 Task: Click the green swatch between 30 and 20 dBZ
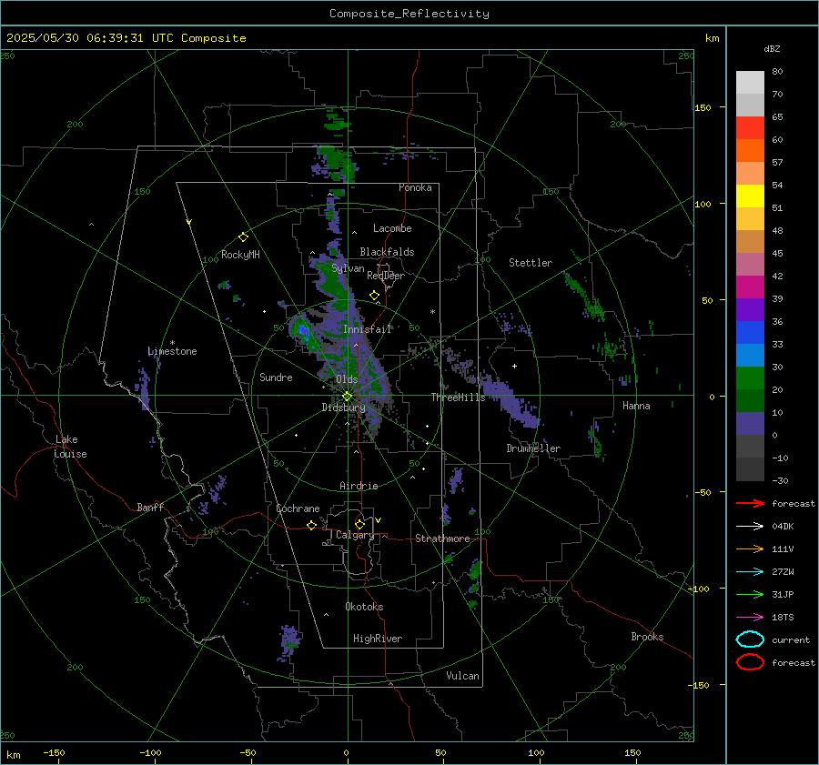click(750, 378)
